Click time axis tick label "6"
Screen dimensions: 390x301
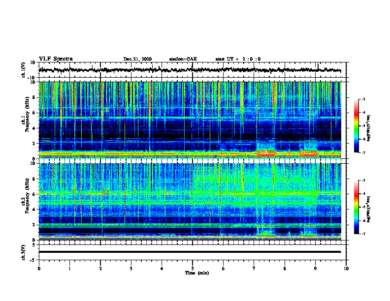point(224,269)
